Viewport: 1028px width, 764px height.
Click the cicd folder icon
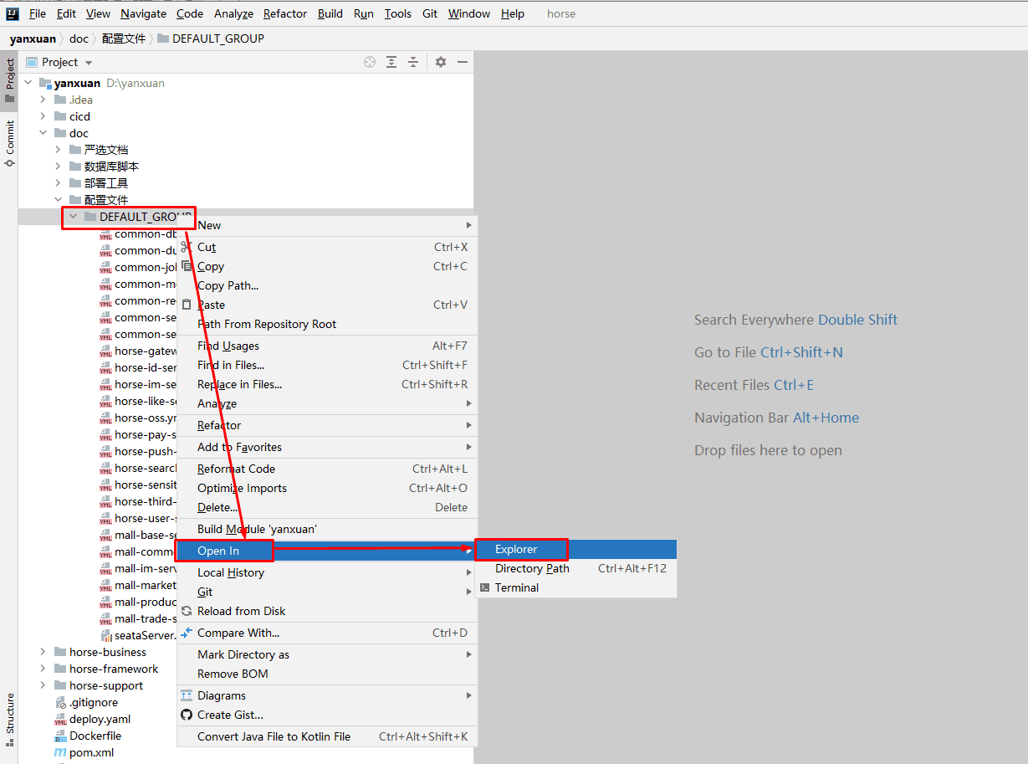tap(60, 116)
